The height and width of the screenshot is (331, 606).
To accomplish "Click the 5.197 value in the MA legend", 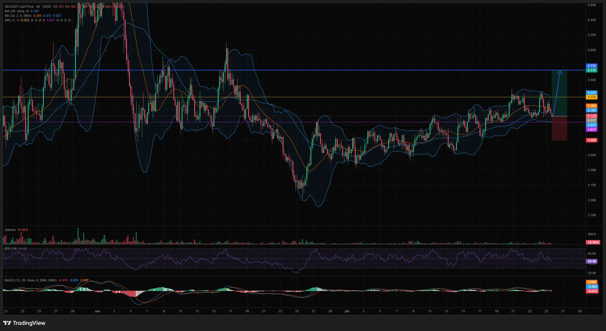I will (35, 11).
